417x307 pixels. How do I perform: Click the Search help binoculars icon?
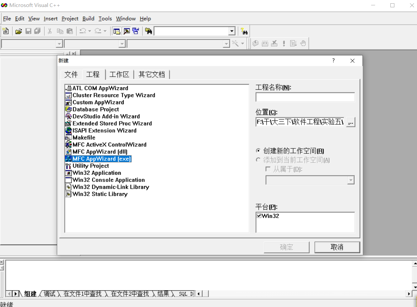tap(244, 32)
